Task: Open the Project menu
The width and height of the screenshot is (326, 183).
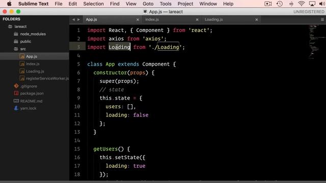Action: pos(185,4)
